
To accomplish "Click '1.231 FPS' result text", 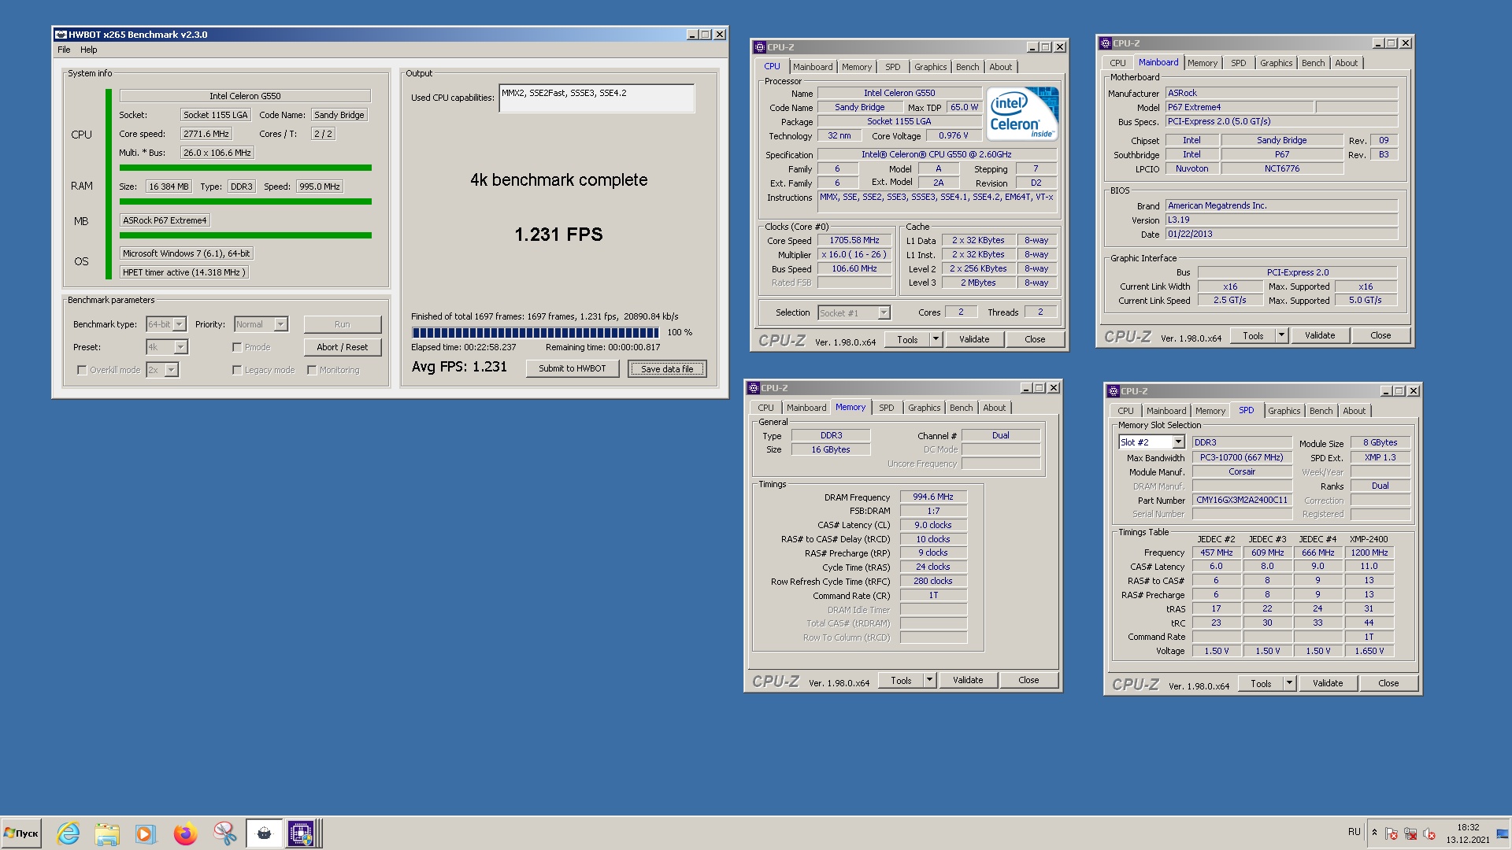I will click(x=558, y=235).
